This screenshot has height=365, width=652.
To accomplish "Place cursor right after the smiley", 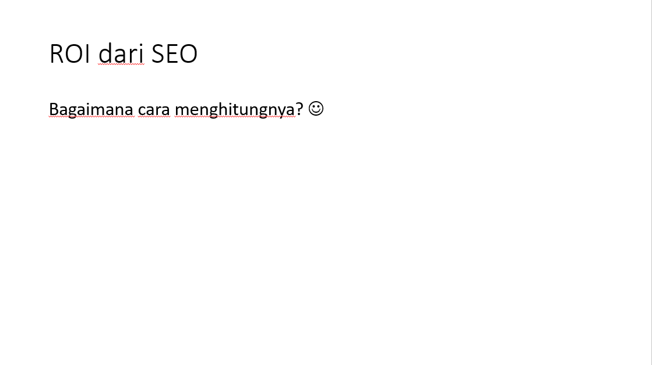I will (325, 109).
